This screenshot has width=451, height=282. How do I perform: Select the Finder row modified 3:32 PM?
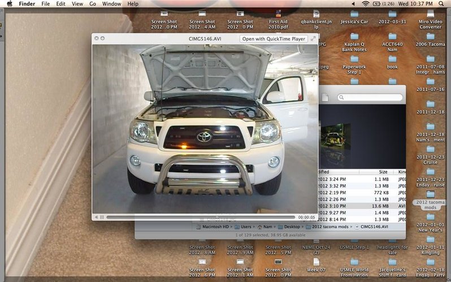pos(362,186)
